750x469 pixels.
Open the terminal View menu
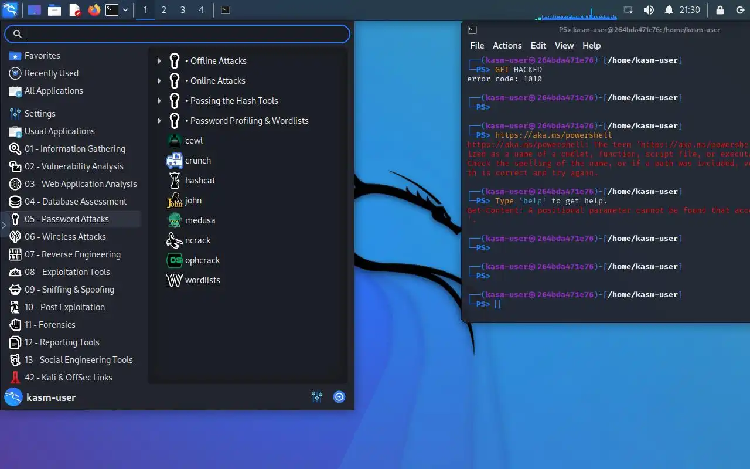tap(564, 46)
